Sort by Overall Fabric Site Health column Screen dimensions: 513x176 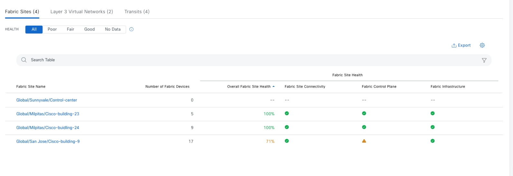[249, 87]
